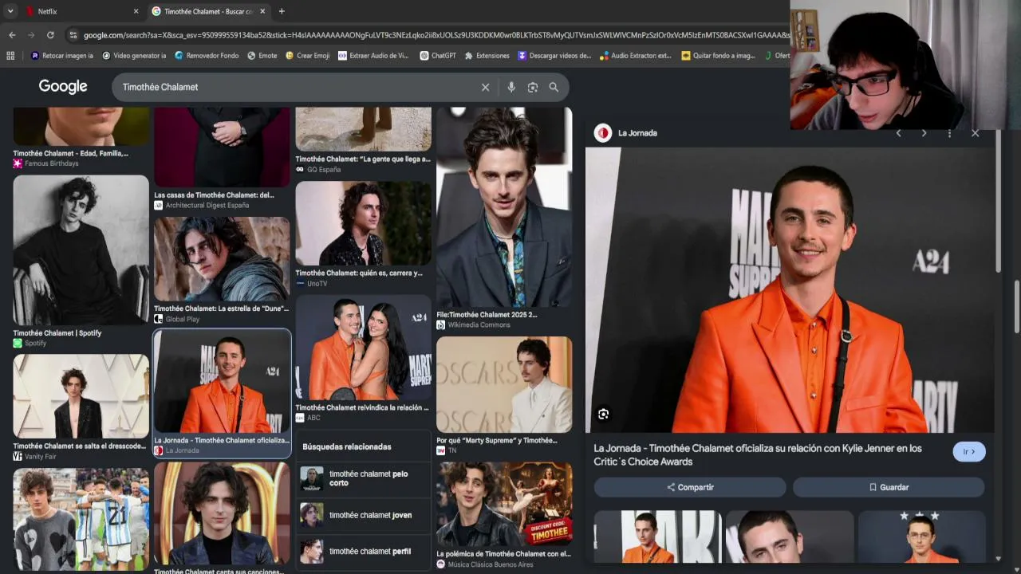Open the ABC couple in orange thumbnail
Screen dimensions: 1021x574
363,348
